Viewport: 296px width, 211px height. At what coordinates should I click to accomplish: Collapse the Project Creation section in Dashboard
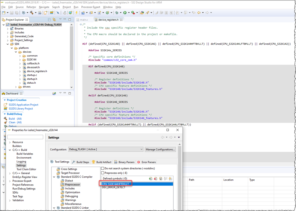(5, 100)
